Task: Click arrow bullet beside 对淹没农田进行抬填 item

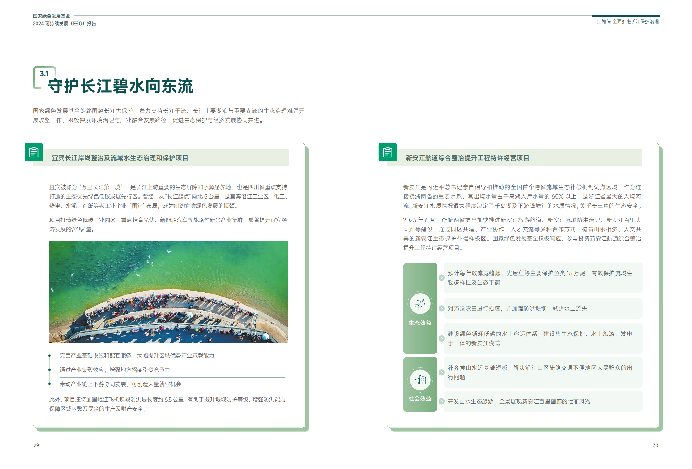Action: [441, 308]
